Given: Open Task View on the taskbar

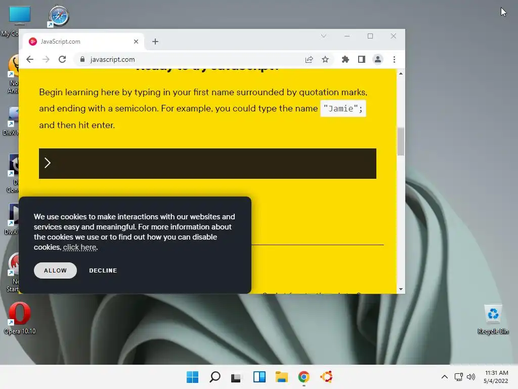Looking at the screenshot, I should (236, 377).
